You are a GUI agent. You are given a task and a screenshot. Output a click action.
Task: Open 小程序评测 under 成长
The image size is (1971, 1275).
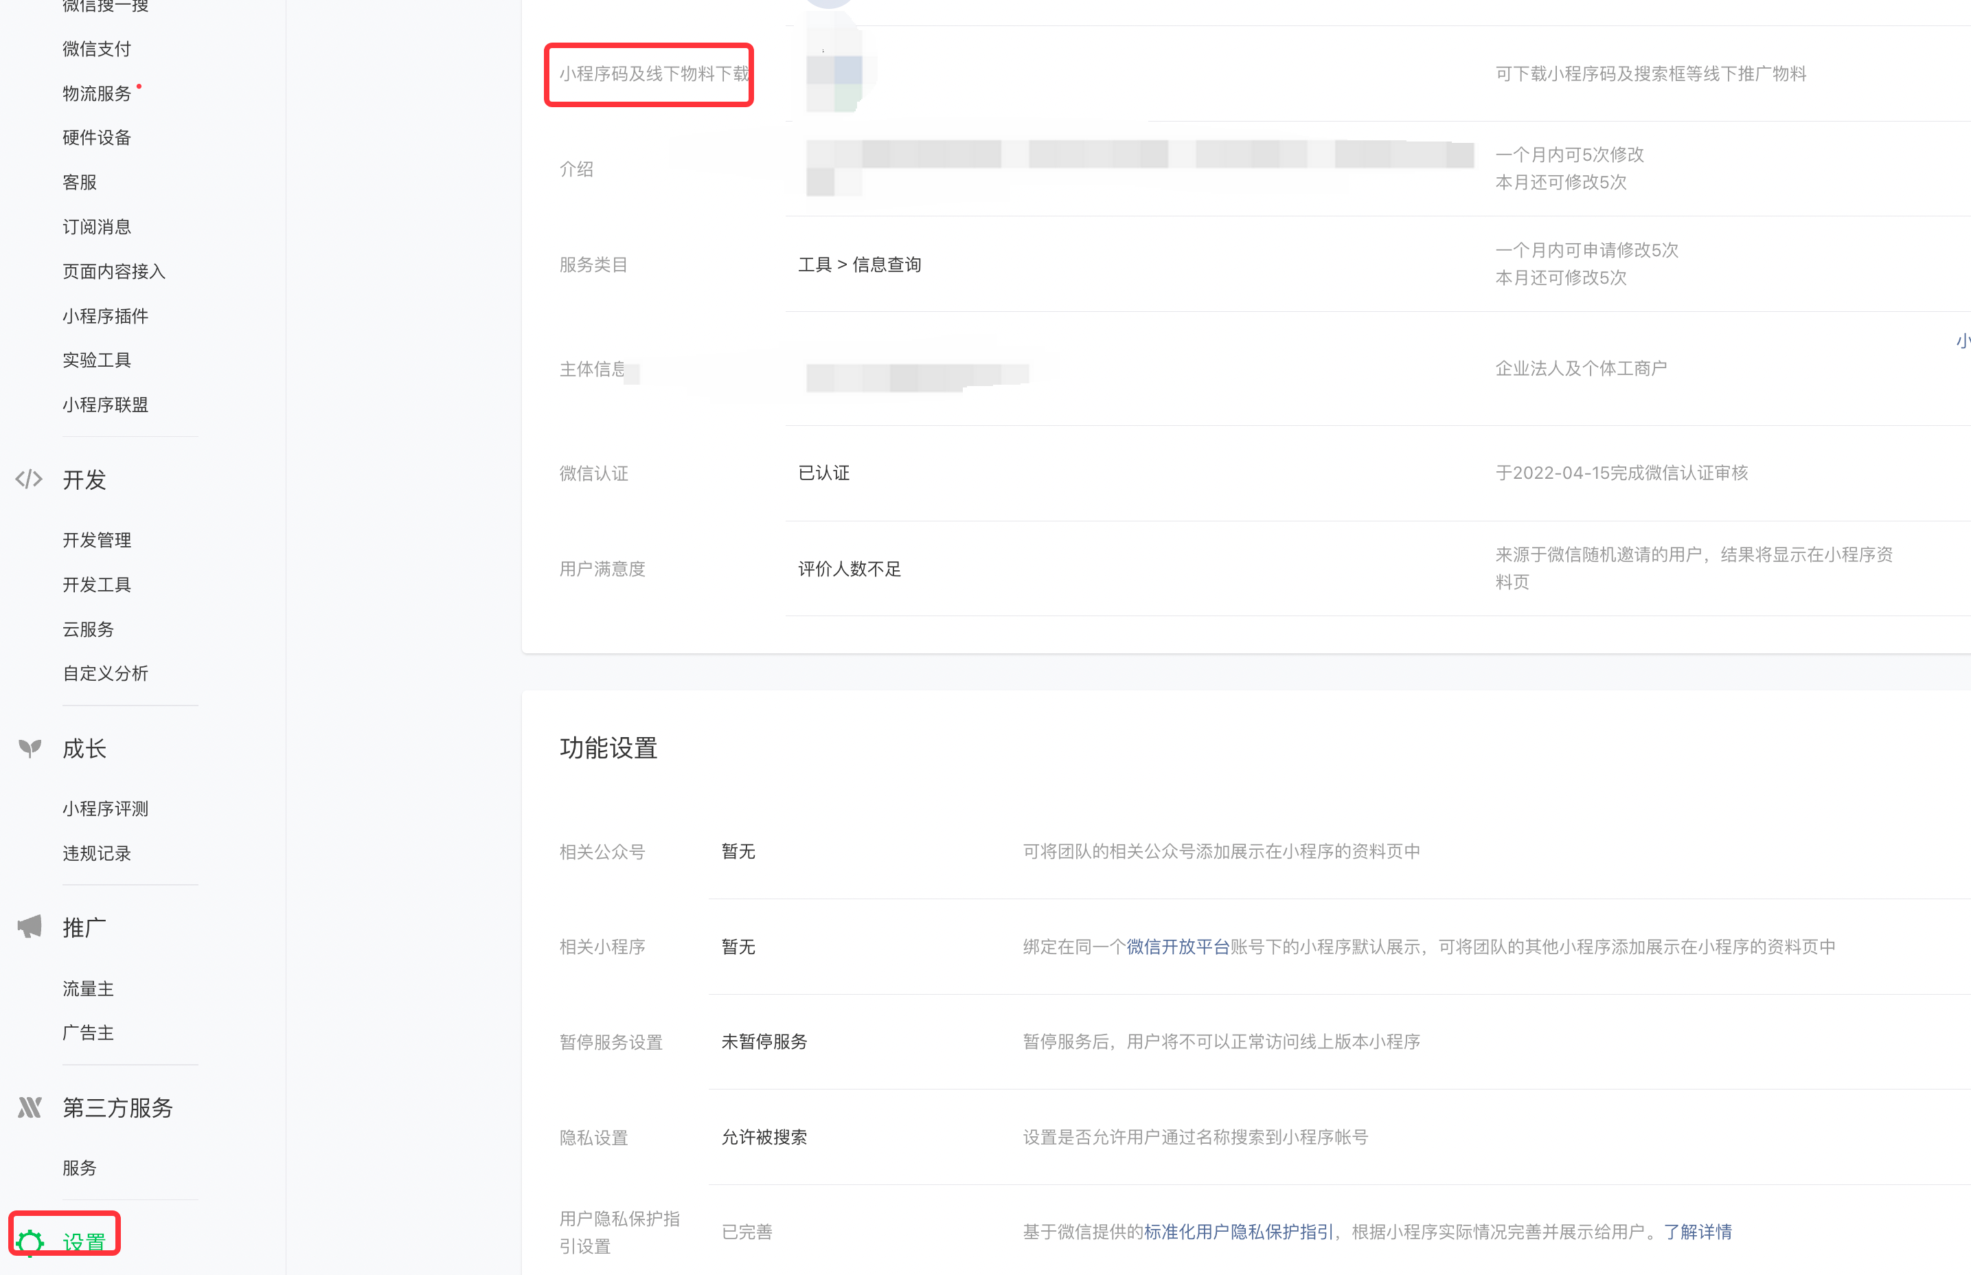(x=105, y=809)
